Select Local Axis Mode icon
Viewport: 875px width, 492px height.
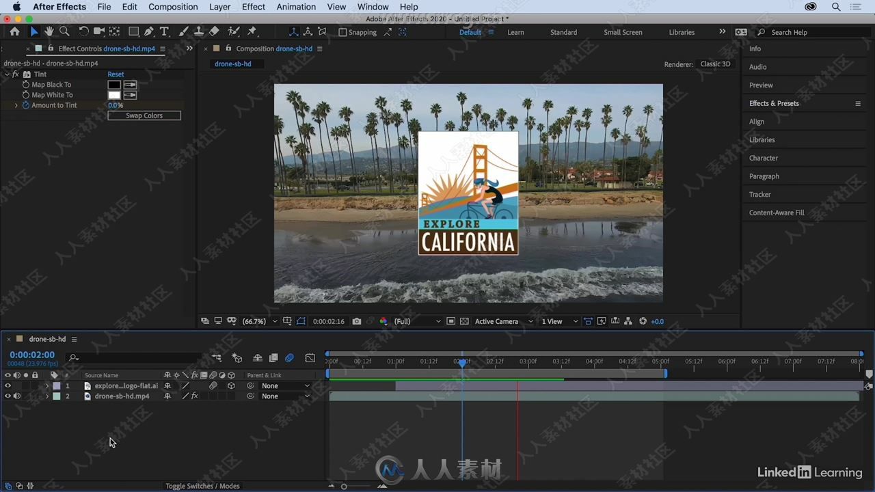293,32
